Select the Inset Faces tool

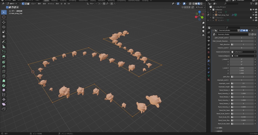click(4, 62)
